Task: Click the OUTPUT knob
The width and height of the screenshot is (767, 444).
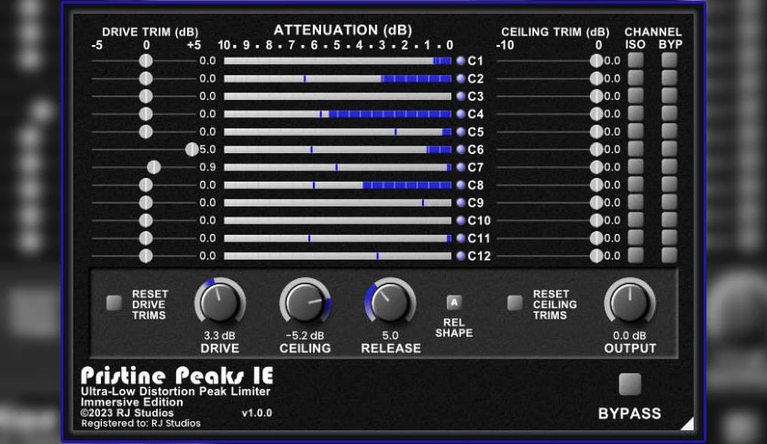Action: [629, 303]
